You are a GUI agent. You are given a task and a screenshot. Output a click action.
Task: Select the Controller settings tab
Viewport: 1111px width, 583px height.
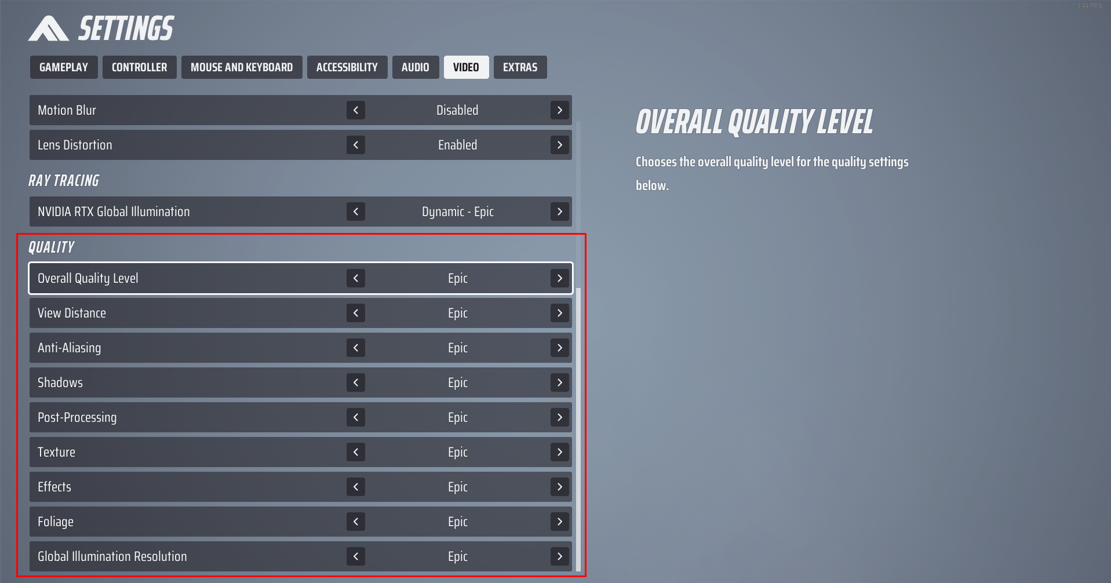pos(139,67)
